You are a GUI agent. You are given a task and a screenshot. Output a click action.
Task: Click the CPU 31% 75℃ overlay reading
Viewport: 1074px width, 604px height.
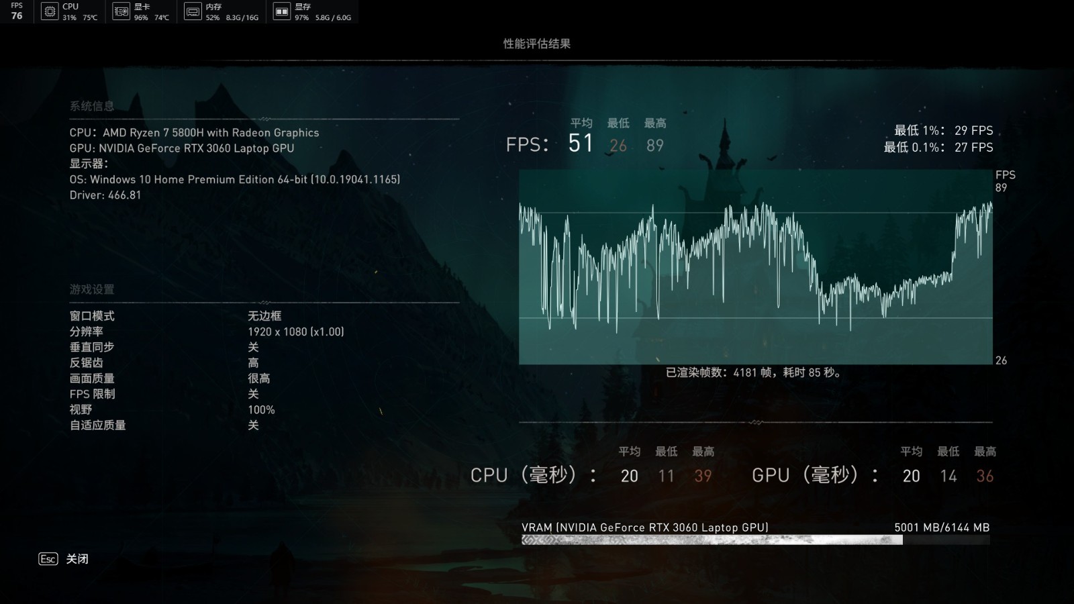tap(80, 12)
